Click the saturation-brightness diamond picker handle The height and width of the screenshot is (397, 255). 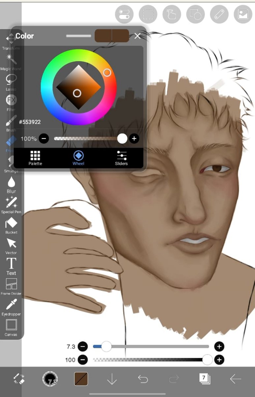coord(77,93)
